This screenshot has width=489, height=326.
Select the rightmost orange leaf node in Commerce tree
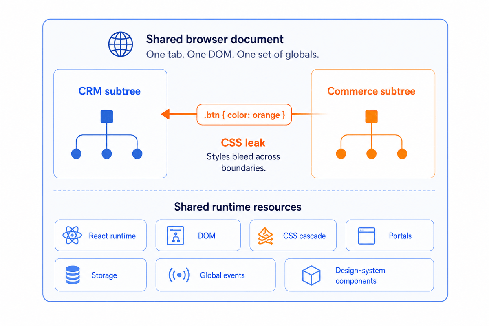(x=402, y=154)
